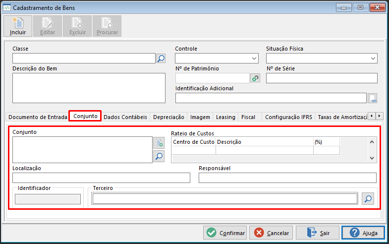
Task: Click the Incluir toolbar button
Action: point(18,26)
